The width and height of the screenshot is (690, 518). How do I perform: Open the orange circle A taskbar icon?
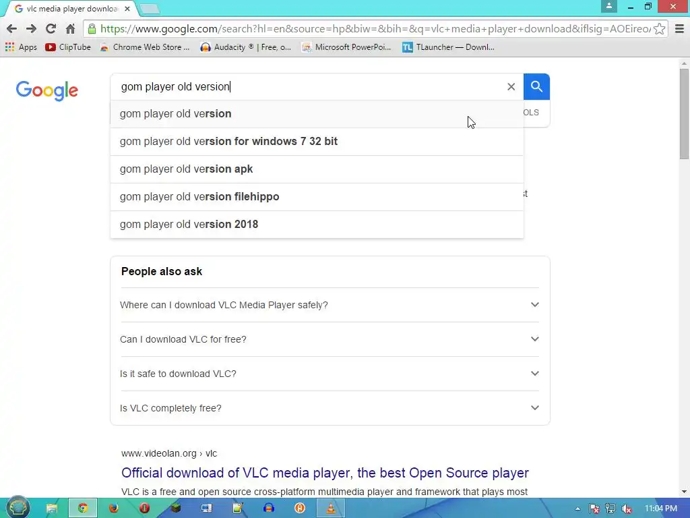click(300, 509)
